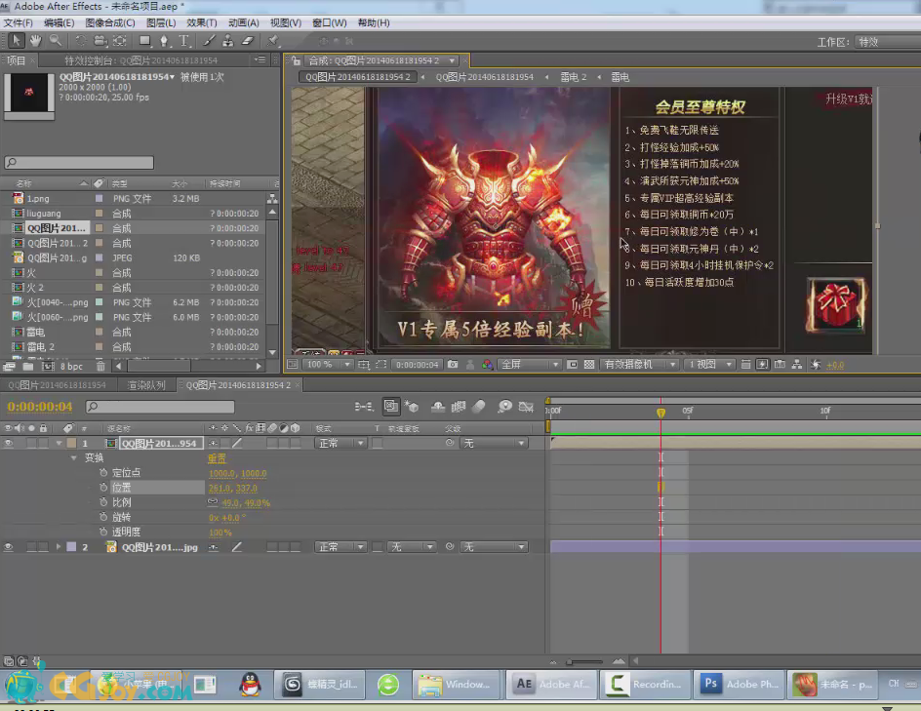
Task: Collapse the 变换 transform group
Action: point(73,458)
